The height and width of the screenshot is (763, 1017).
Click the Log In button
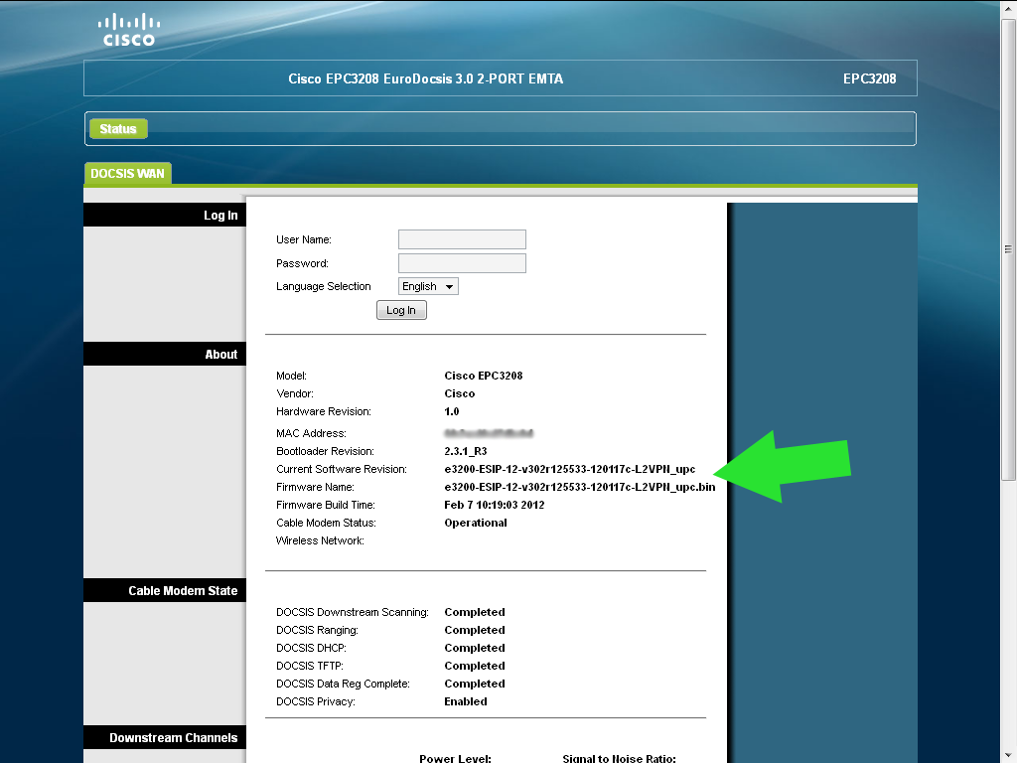click(x=401, y=310)
